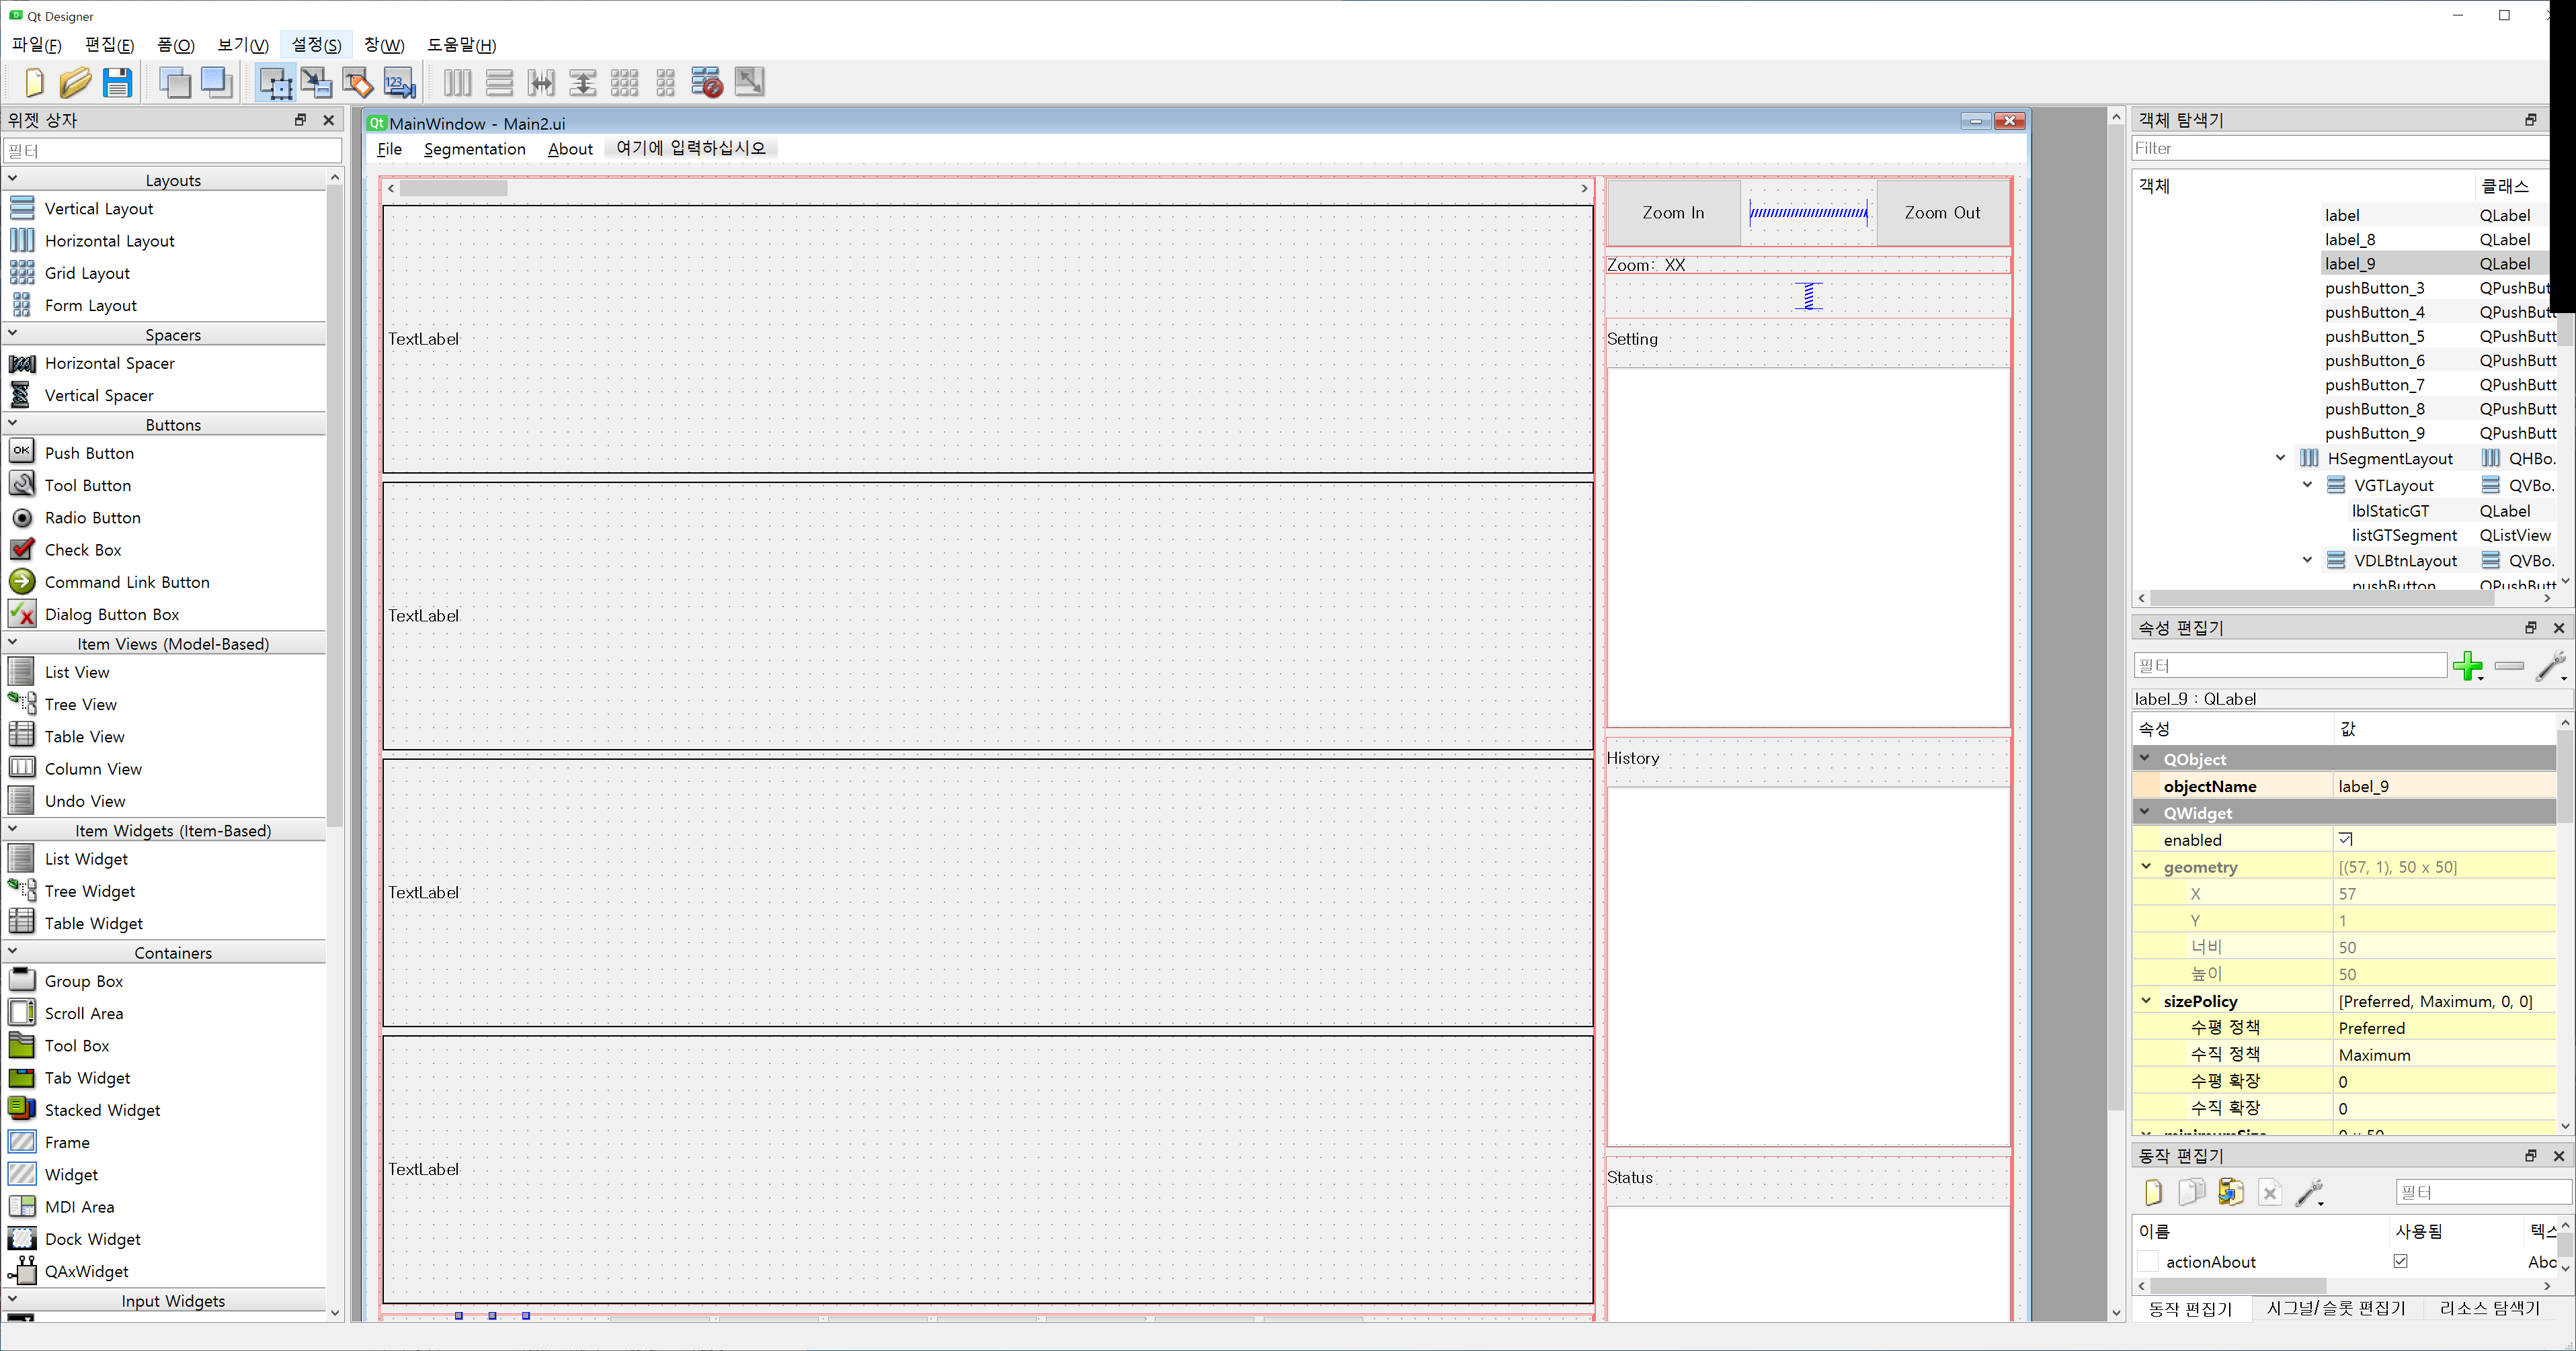Toggle the enabled property checkbox
The width and height of the screenshot is (2576, 1351).
[x=2346, y=839]
